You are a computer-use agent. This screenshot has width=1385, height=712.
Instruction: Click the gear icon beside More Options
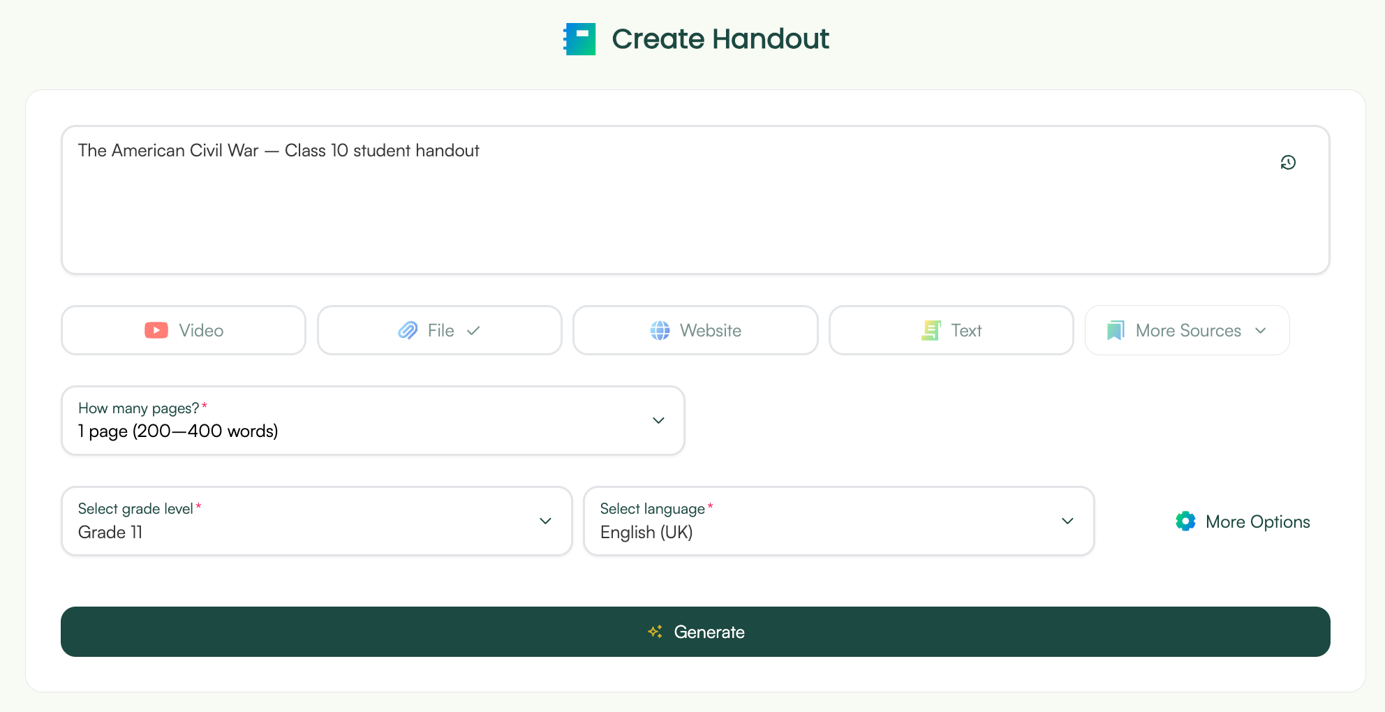click(x=1185, y=521)
